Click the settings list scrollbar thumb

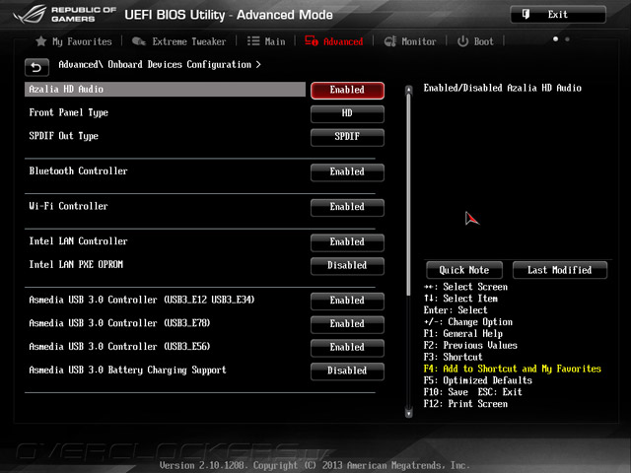[408, 195]
